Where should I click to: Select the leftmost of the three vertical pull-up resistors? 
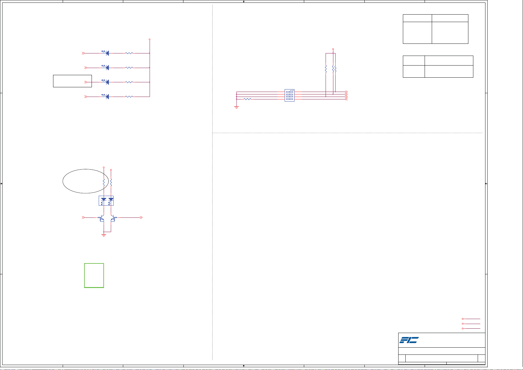tap(326, 69)
